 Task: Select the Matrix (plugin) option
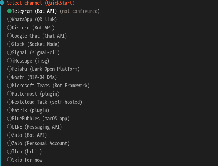click(x=9, y=110)
